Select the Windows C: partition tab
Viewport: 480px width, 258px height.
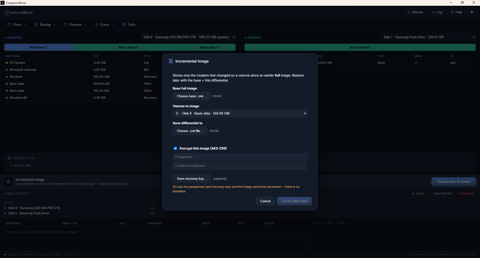[38, 47]
